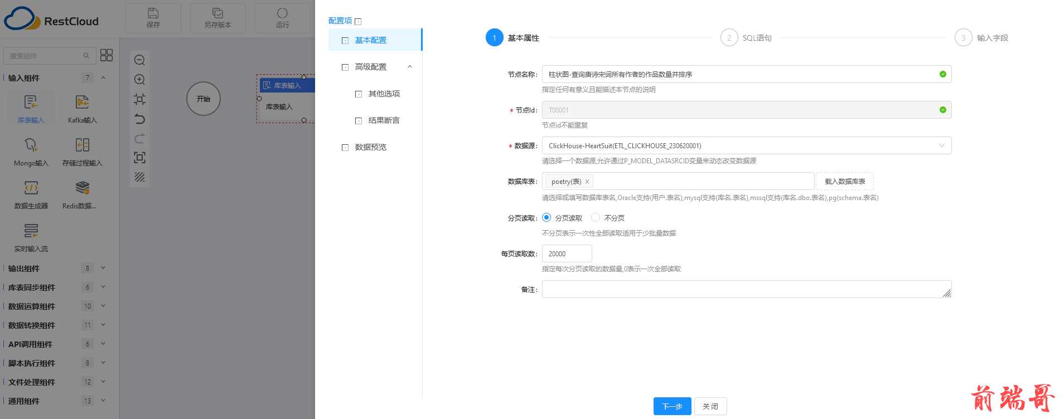Click the 关闭 button
This screenshot has width=1064, height=419.
(x=710, y=406)
